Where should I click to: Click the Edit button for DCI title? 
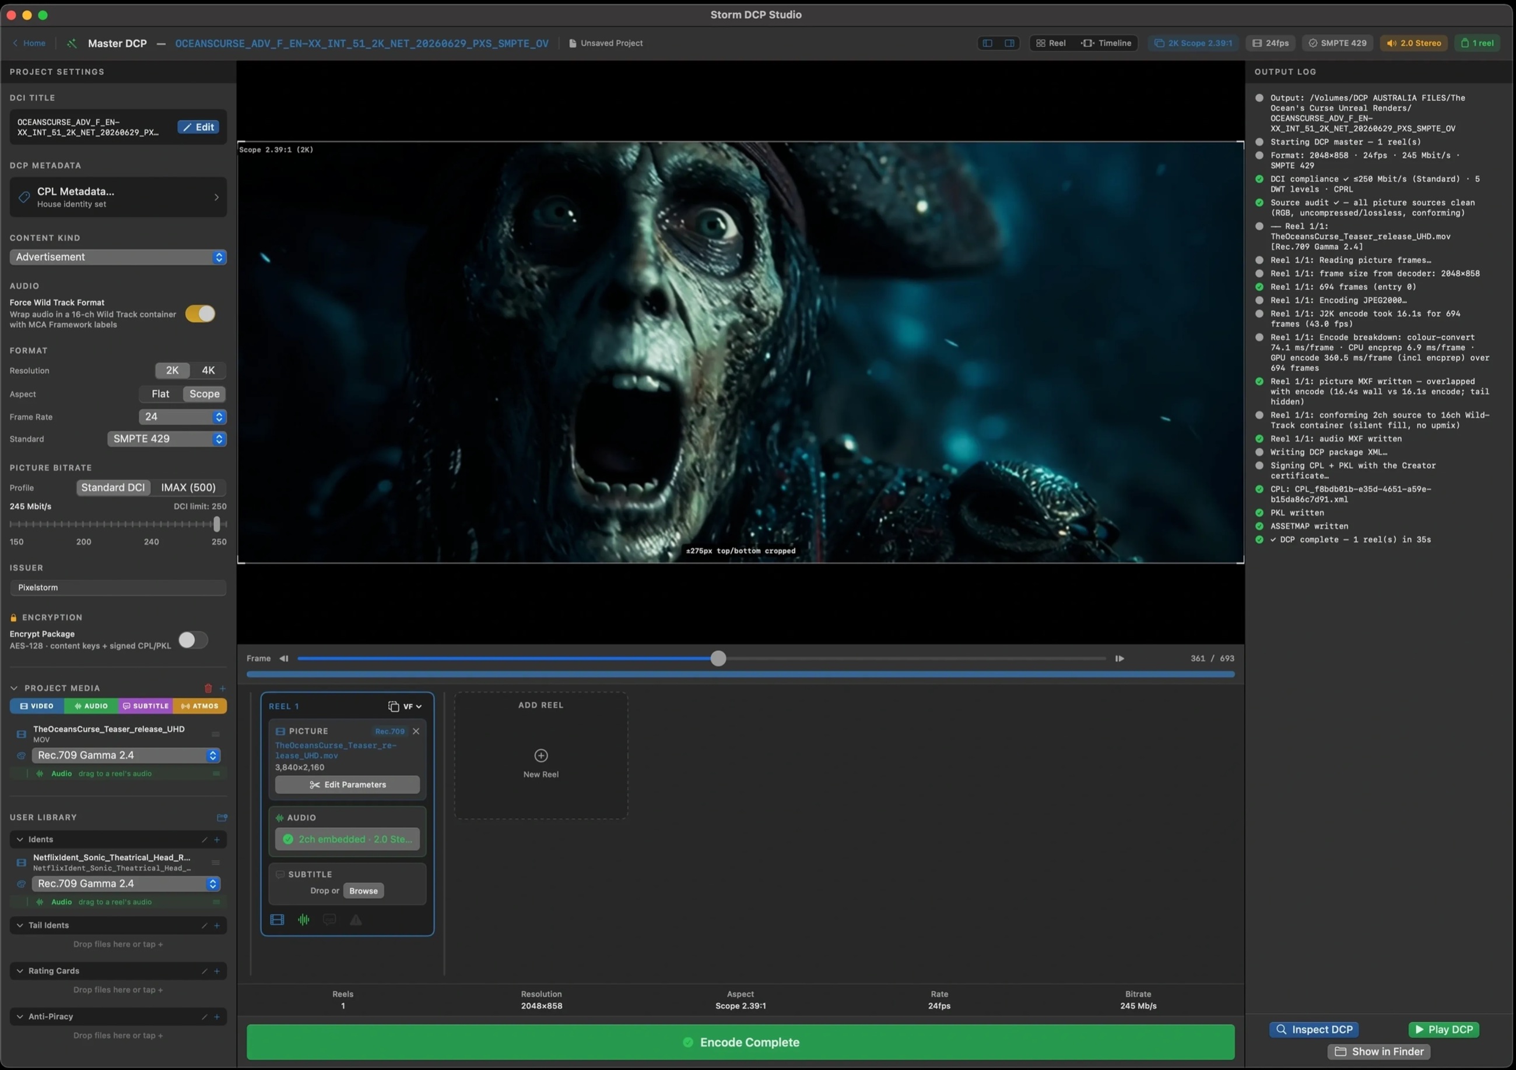click(199, 127)
